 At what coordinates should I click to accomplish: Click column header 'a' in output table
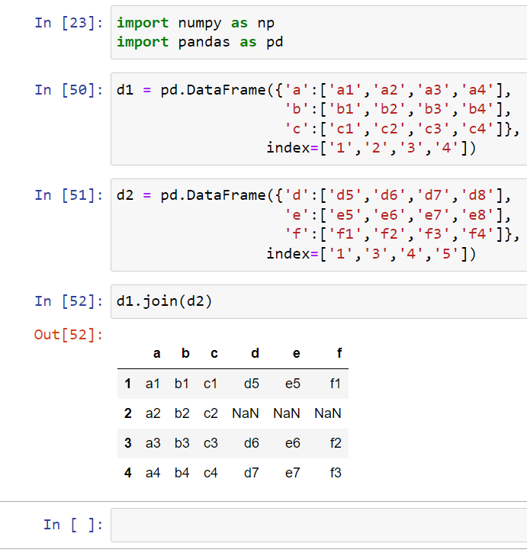(x=156, y=354)
